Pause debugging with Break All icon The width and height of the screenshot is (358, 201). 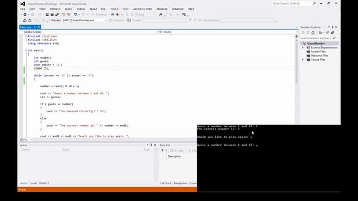click(x=112, y=15)
